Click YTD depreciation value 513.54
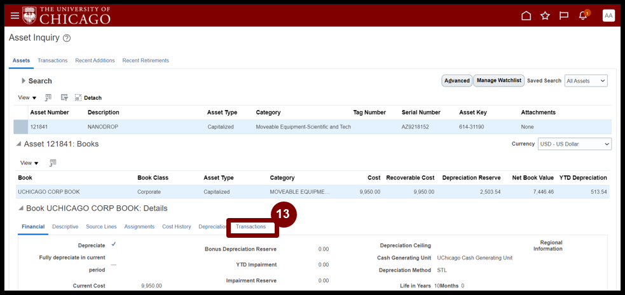625x295 pixels. (599, 192)
